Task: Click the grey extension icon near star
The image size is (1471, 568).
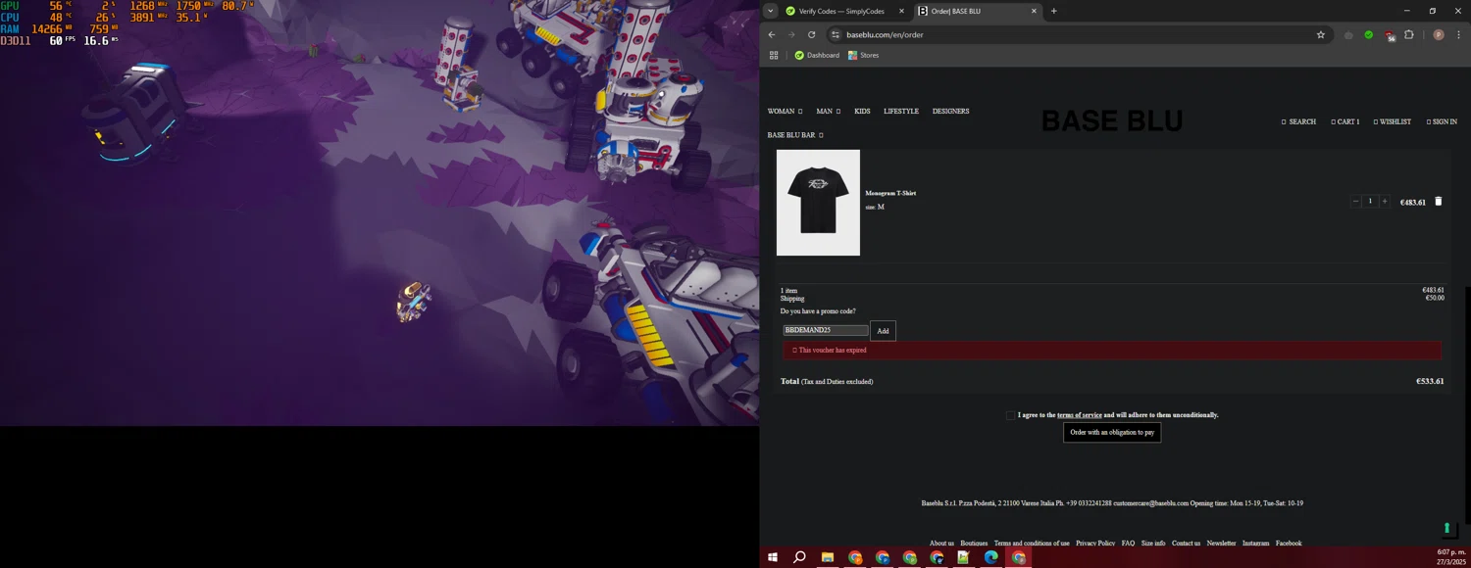Action: pos(1348,34)
